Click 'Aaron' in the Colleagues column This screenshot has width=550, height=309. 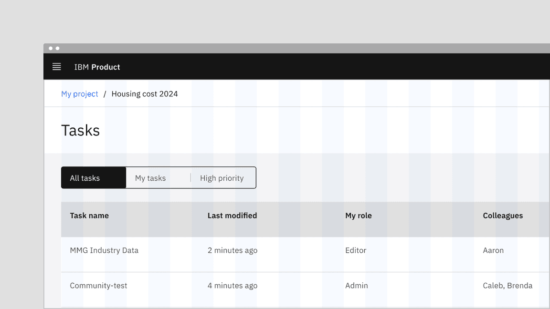[493, 250]
